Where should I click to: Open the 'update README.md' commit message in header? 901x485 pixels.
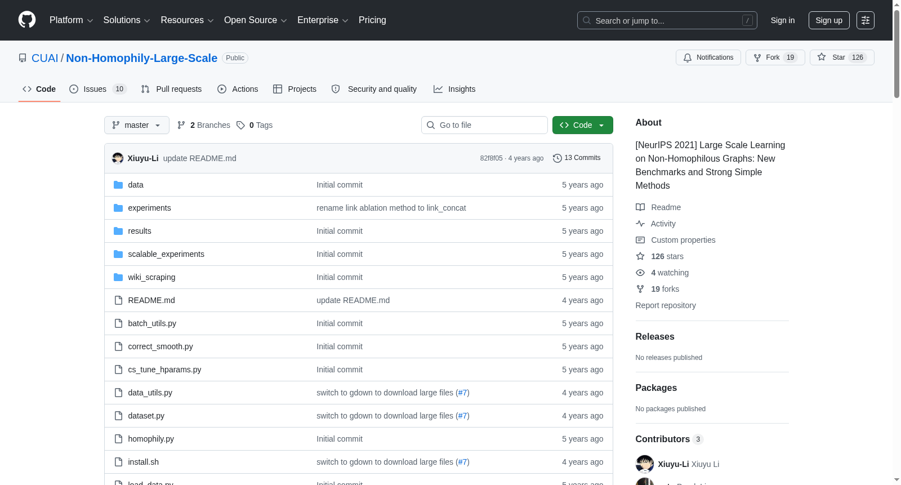[199, 158]
